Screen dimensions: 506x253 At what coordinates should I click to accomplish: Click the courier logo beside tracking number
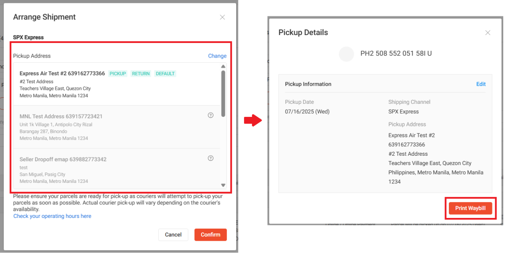346,54
